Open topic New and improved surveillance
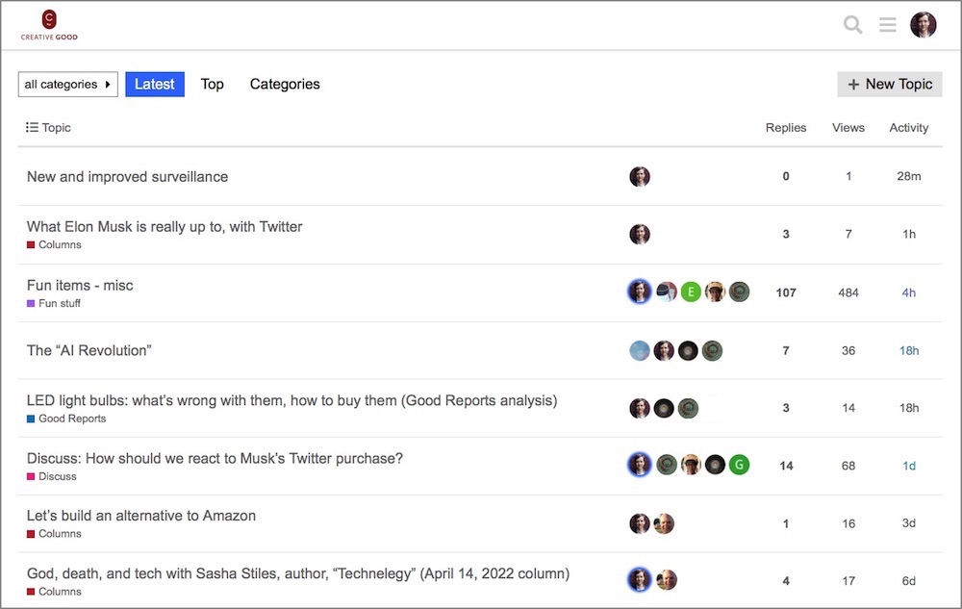 127,177
